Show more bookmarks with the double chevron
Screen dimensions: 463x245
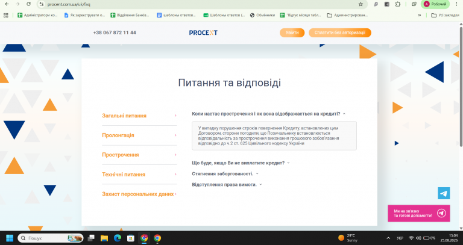tap(420, 15)
